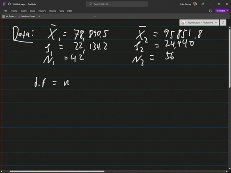Select the Medium Eraser tool
The width and height of the screenshot is (231, 173).
[x=26, y=16]
